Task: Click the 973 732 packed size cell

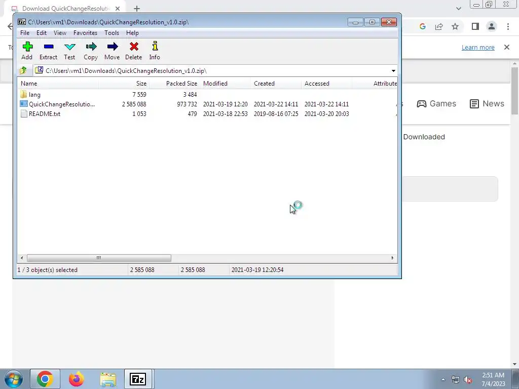Action: 187,104
